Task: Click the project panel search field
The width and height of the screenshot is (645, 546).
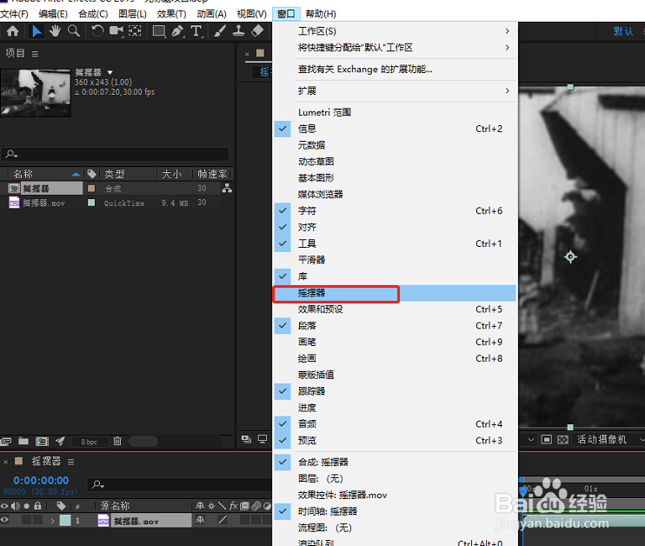Action: click(115, 154)
